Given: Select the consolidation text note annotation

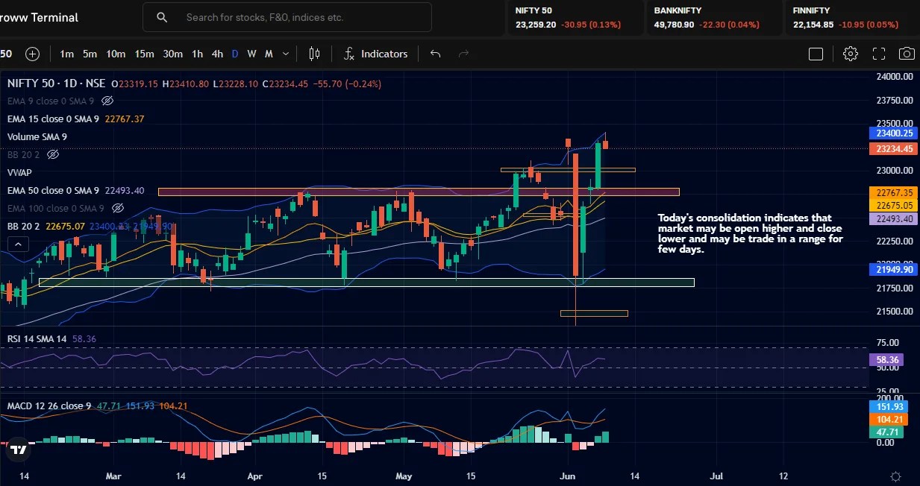Looking at the screenshot, I should (x=751, y=233).
